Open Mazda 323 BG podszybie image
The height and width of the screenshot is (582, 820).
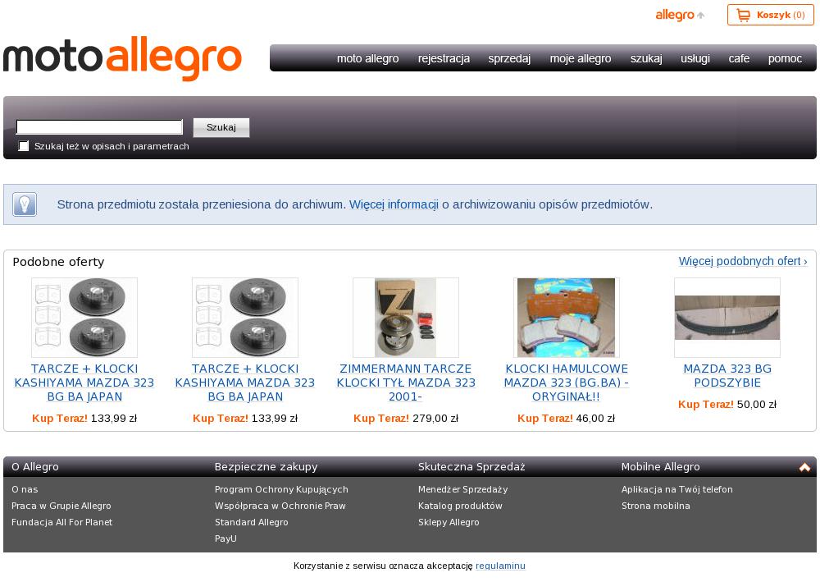pos(727,318)
